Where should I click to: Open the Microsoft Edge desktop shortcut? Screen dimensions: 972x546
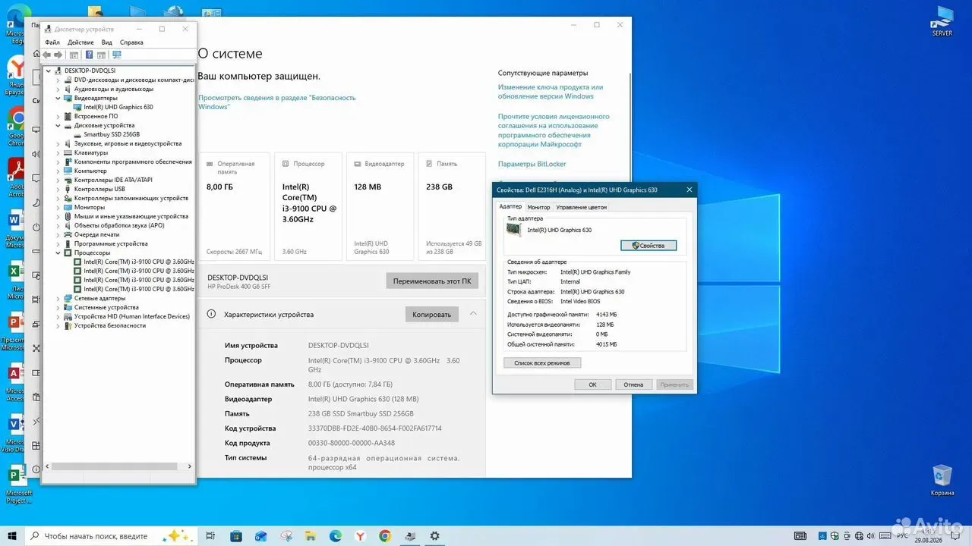click(x=16, y=25)
